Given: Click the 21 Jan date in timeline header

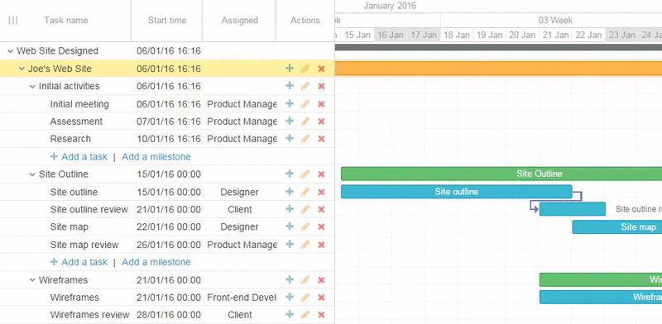Looking at the screenshot, I should (555, 35).
